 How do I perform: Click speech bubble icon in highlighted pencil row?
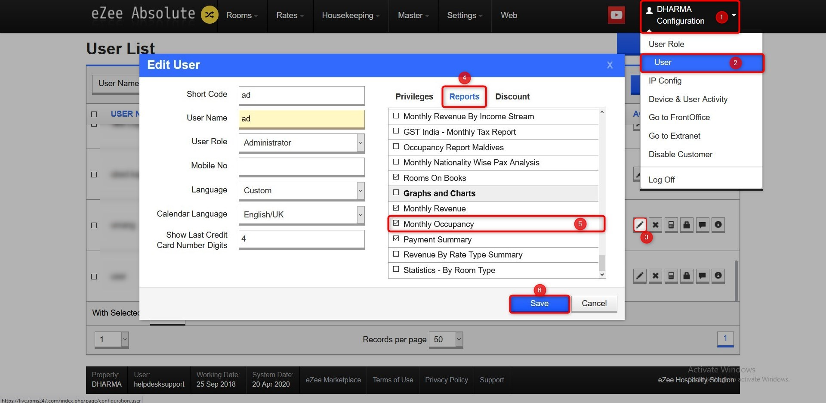coord(702,225)
